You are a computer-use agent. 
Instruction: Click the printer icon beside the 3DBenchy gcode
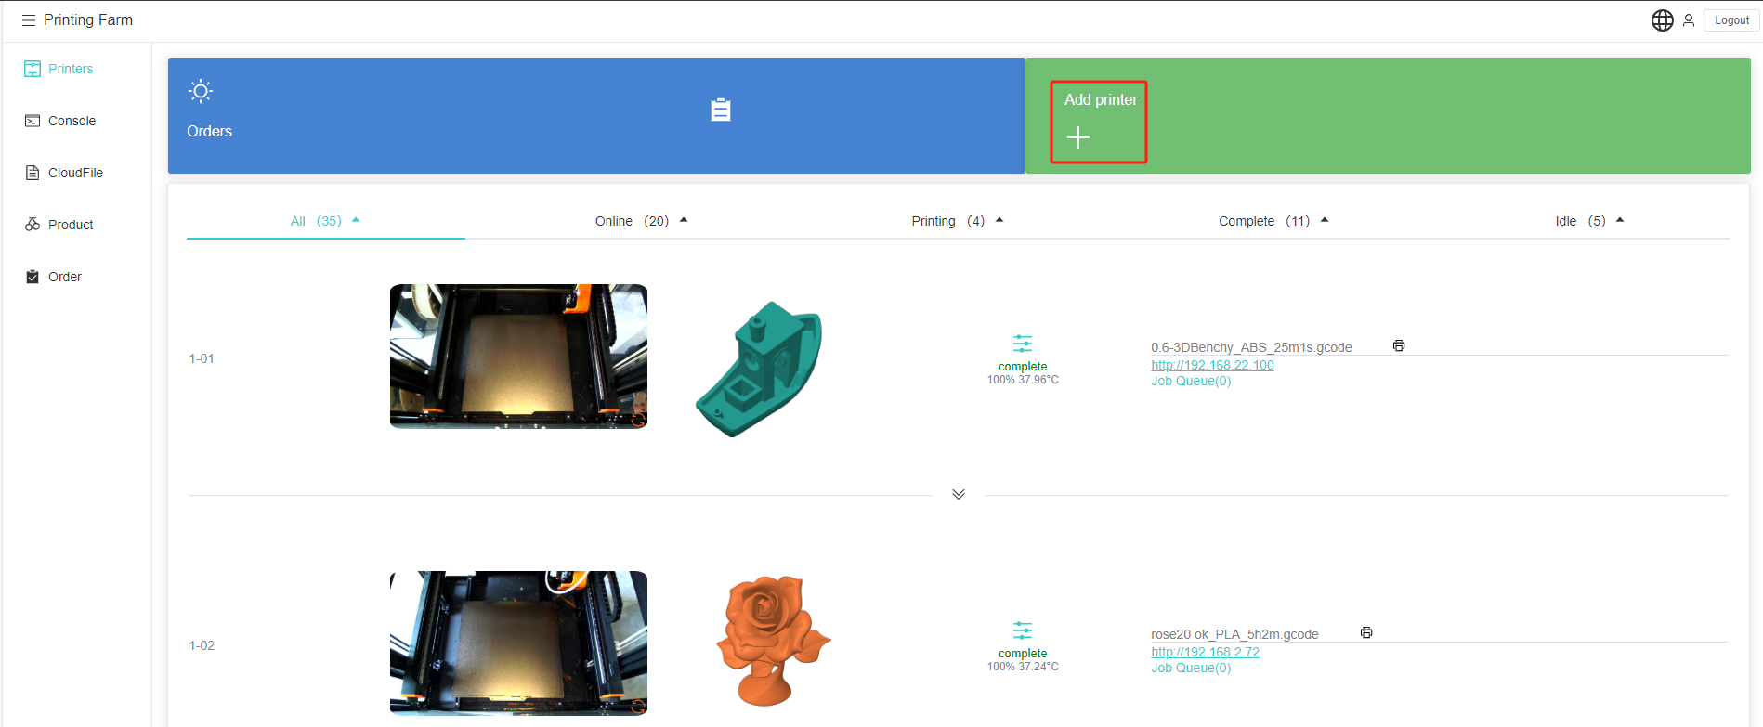coord(1399,345)
